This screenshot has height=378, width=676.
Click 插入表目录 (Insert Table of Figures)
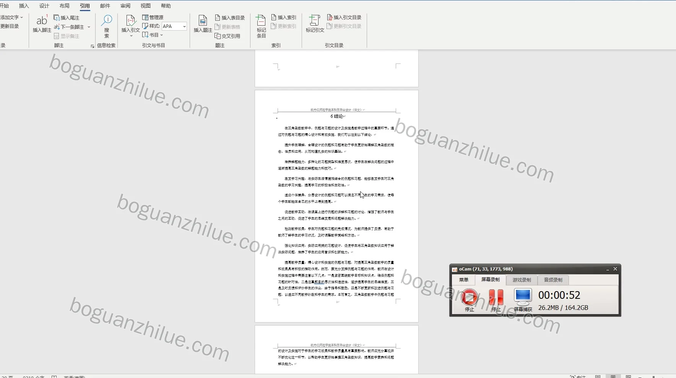[230, 18]
